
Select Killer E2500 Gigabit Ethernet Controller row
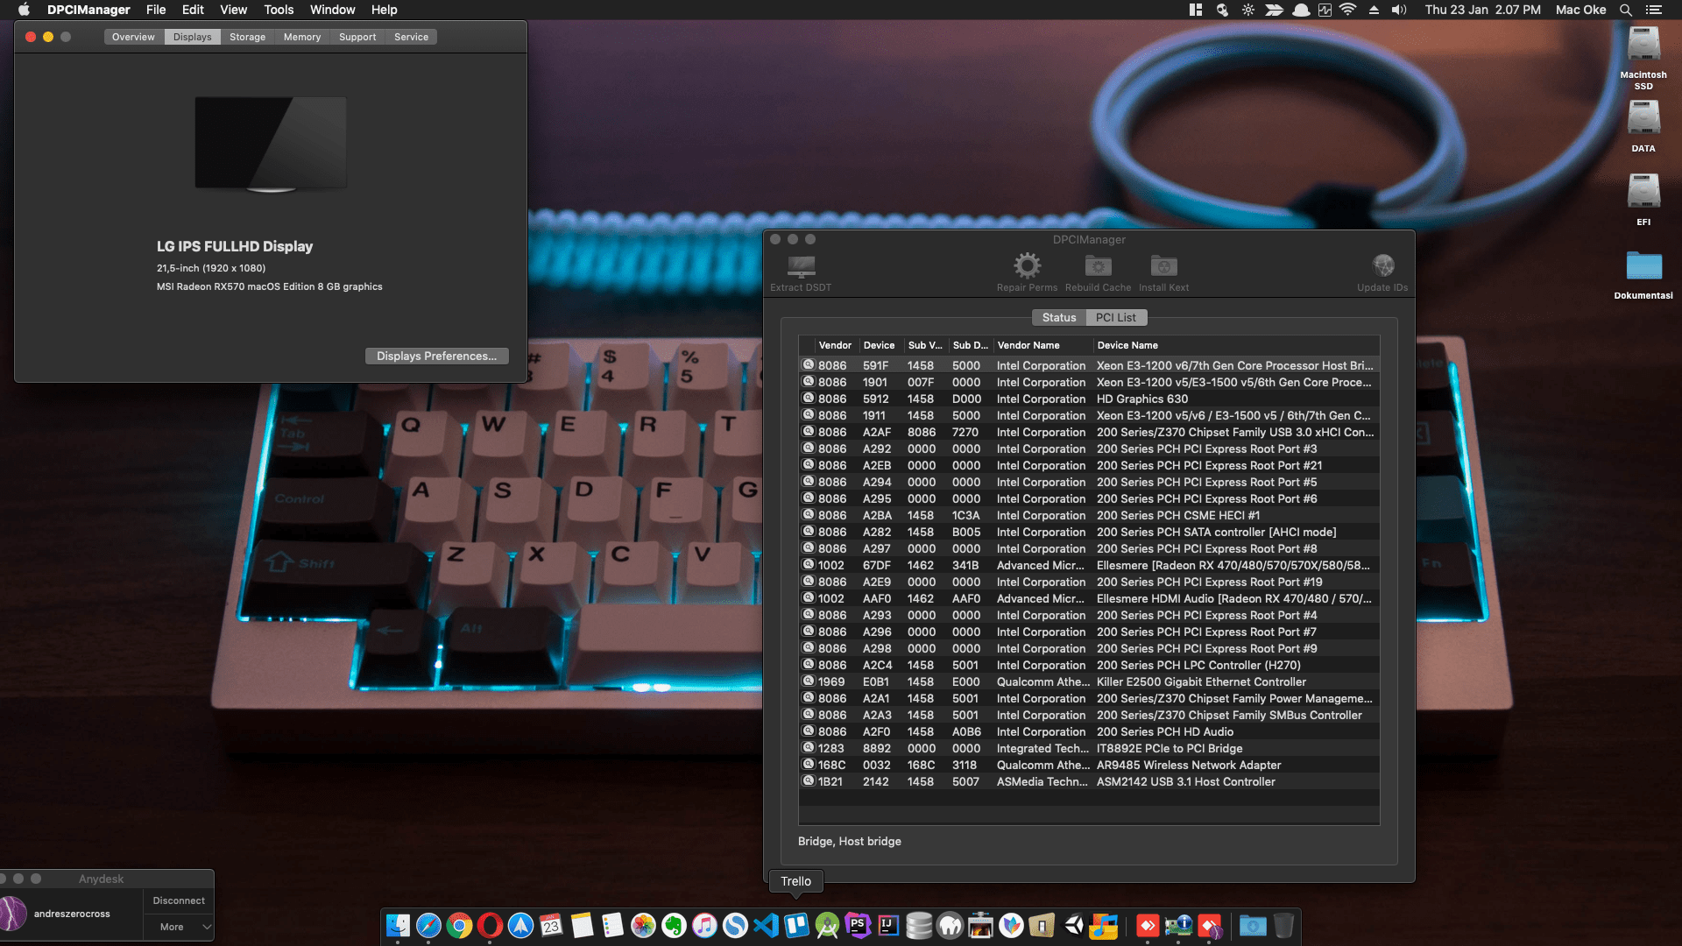coord(1089,681)
